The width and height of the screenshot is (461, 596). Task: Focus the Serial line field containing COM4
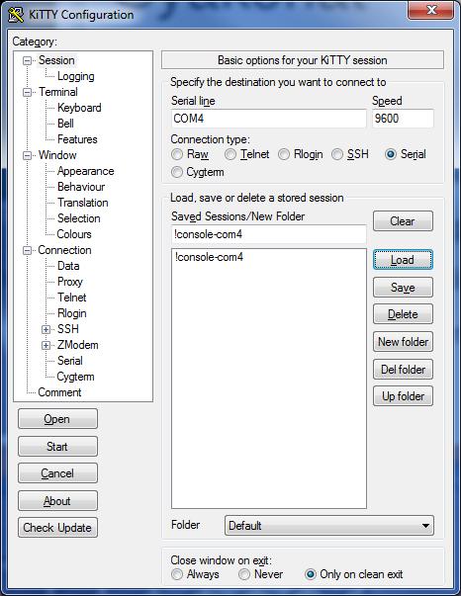tap(268, 119)
